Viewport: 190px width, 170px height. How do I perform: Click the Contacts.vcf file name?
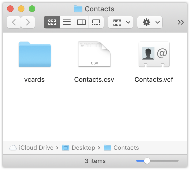click(154, 80)
